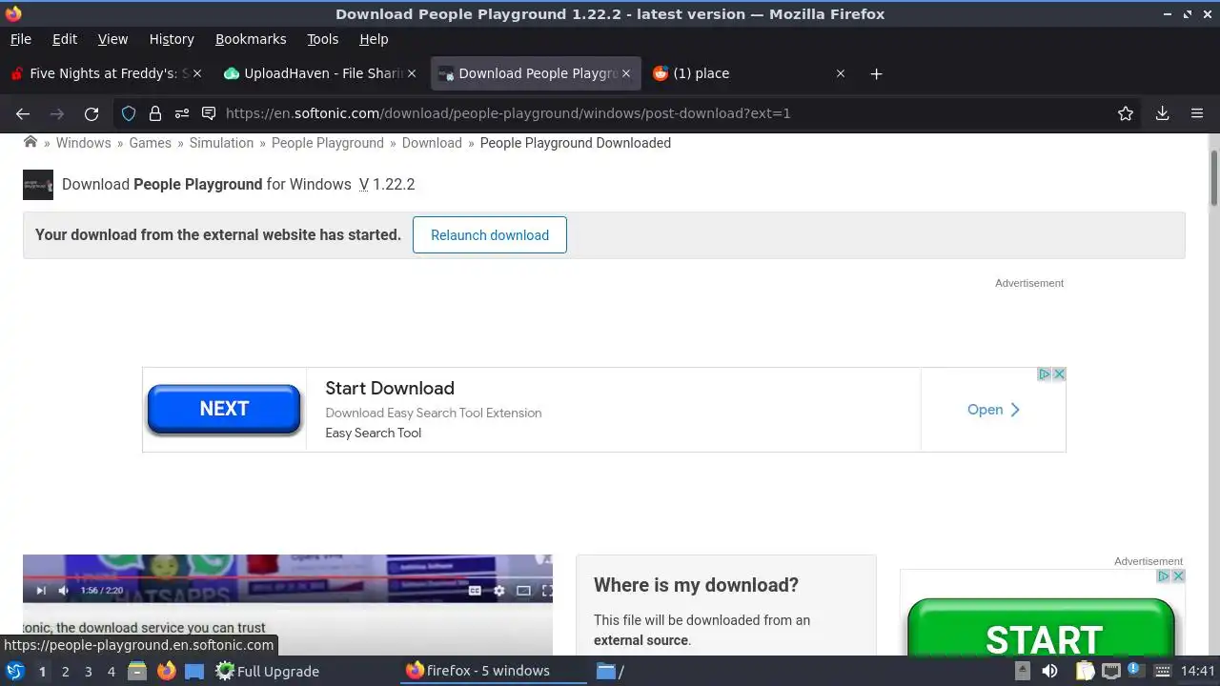
Task: Click the green START ad button
Action: 1042,628
